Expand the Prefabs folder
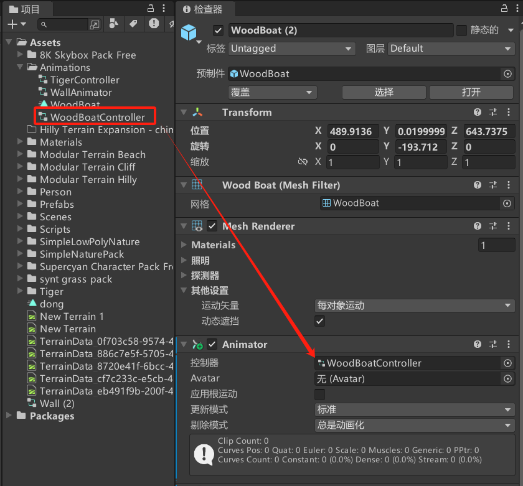523x486 pixels. tap(20, 203)
